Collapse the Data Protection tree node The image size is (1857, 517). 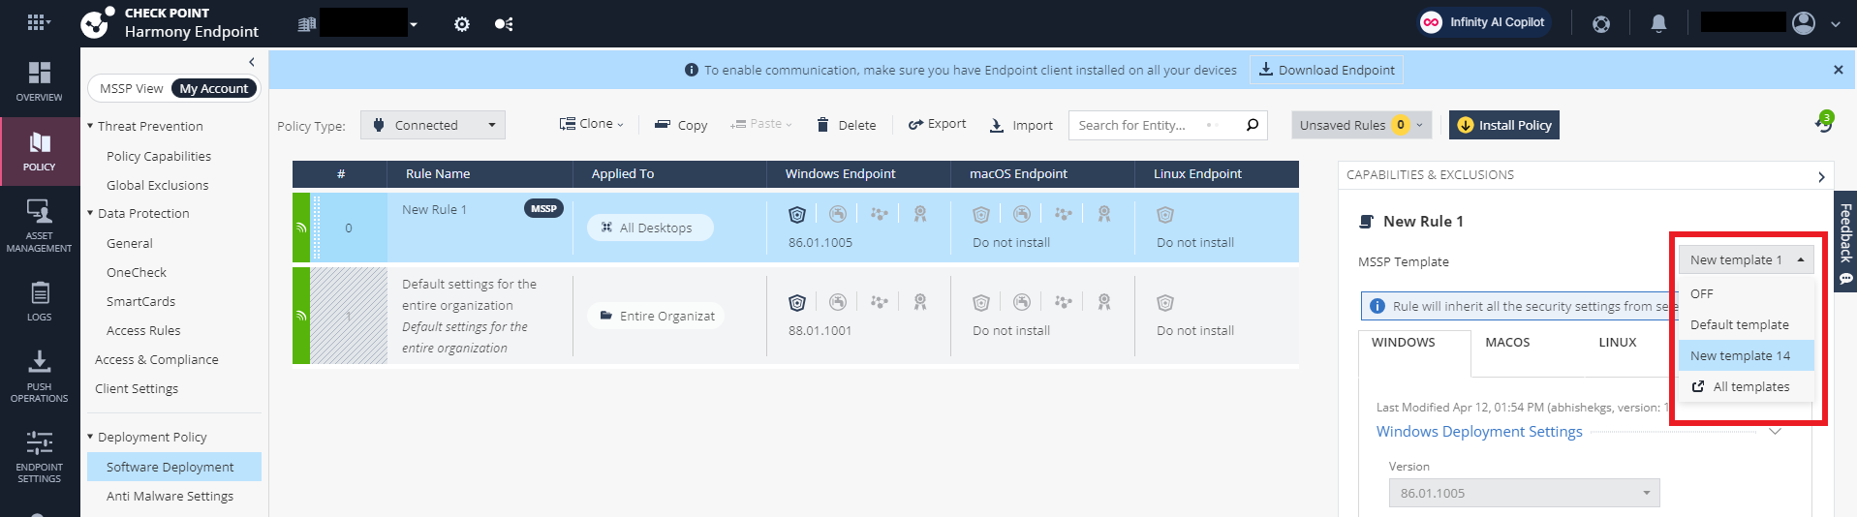pyautogui.click(x=90, y=213)
